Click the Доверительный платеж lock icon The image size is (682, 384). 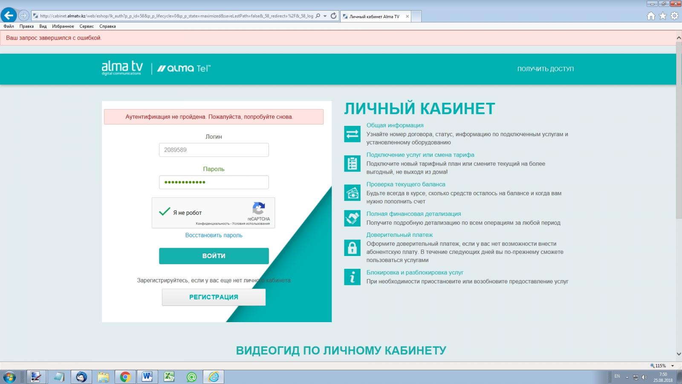click(352, 247)
